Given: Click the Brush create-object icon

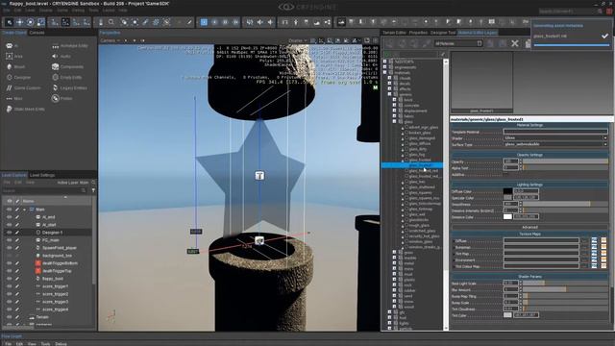Looking at the screenshot, I should pyautogui.click(x=9, y=66).
